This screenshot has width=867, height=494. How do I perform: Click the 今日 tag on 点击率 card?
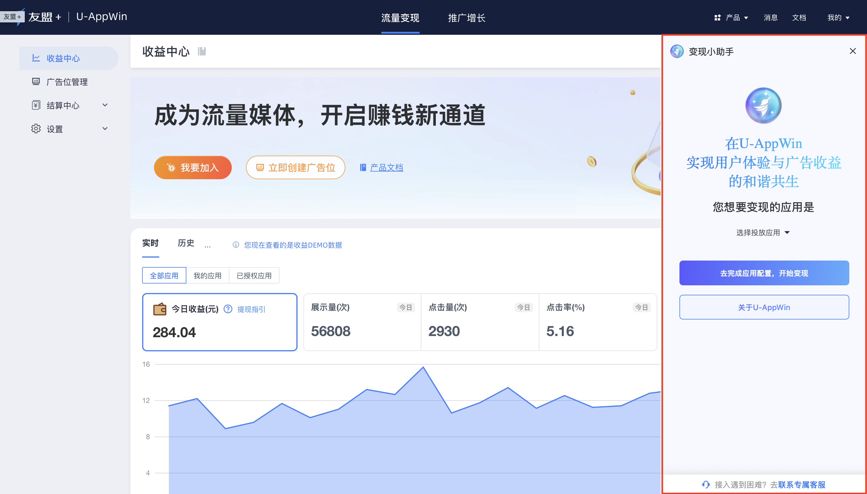click(x=642, y=307)
